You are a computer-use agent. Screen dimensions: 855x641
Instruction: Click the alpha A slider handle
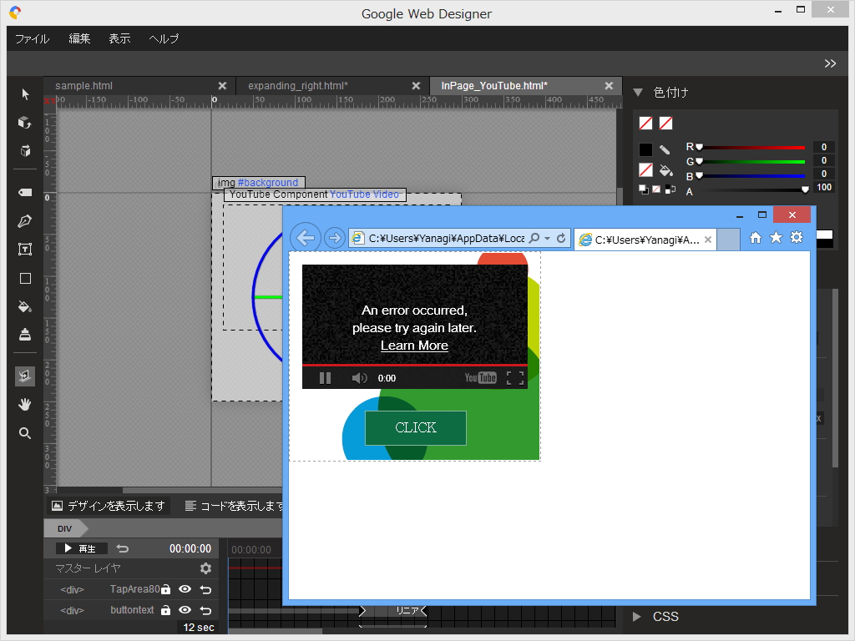tap(805, 189)
